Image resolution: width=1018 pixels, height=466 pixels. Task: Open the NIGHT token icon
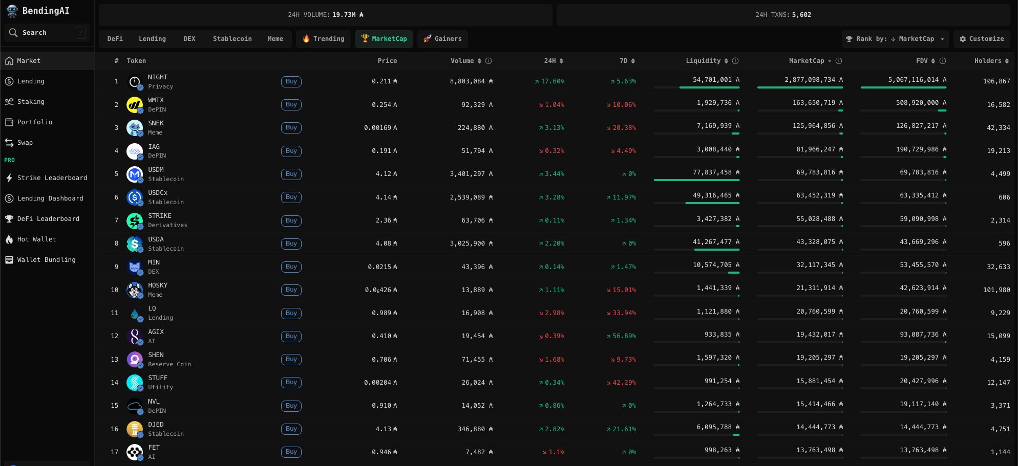coord(135,81)
